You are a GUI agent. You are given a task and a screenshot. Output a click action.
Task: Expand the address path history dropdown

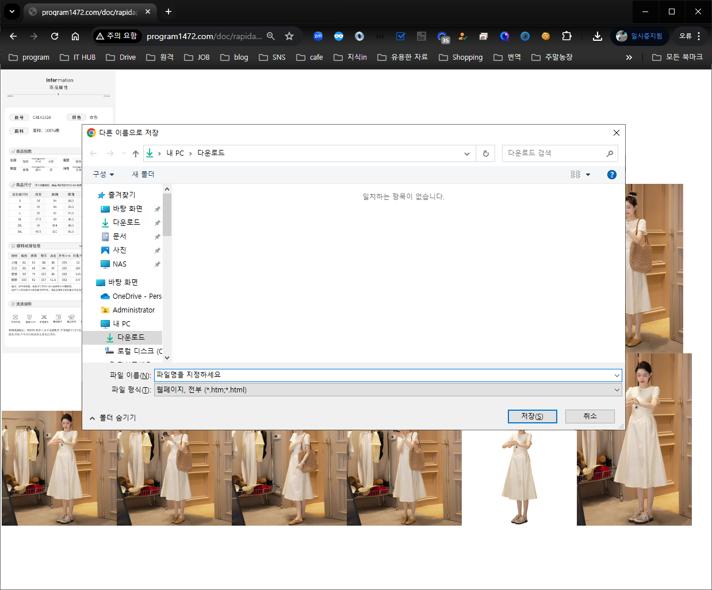[x=466, y=153]
